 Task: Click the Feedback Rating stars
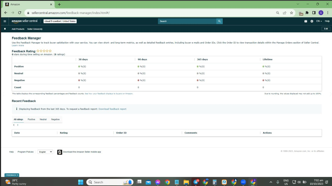click(44, 51)
